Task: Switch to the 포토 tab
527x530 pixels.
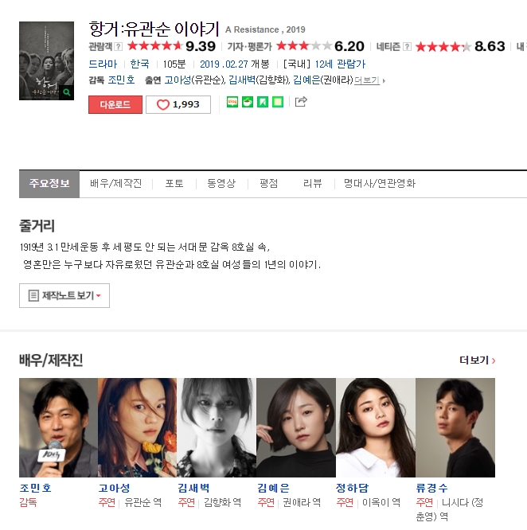Action: pyautogui.click(x=174, y=183)
